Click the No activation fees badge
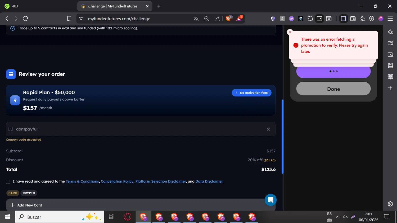The width and height of the screenshot is (397, 223). coord(252,93)
